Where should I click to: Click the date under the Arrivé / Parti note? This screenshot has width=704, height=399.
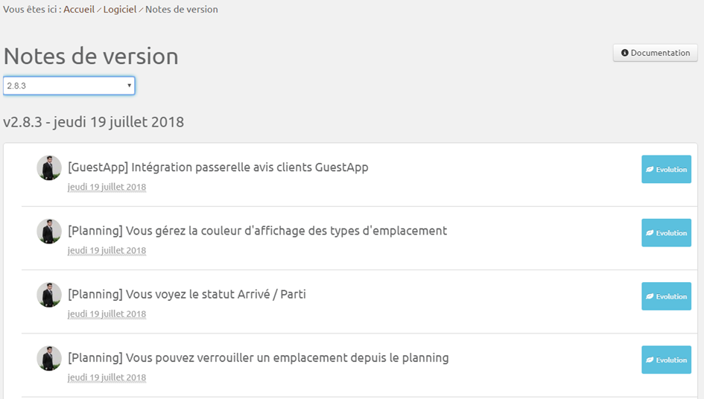(x=107, y=313)
